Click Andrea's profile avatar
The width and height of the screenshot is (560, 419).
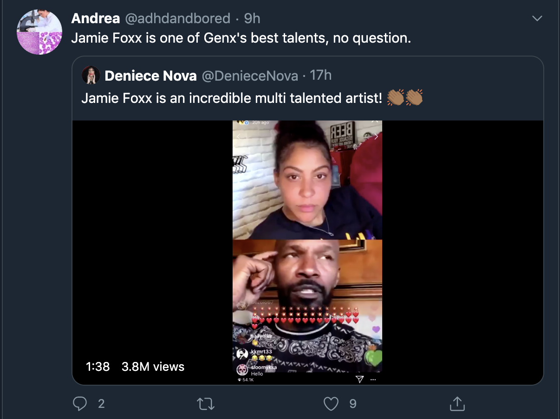[39, 32]
